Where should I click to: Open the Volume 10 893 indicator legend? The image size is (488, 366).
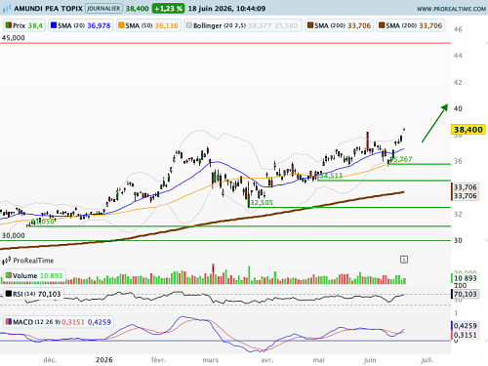coord(34,275)
